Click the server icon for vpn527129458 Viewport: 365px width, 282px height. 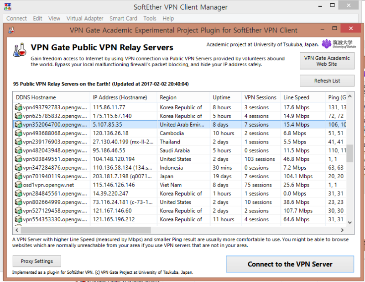coord(18,211)
